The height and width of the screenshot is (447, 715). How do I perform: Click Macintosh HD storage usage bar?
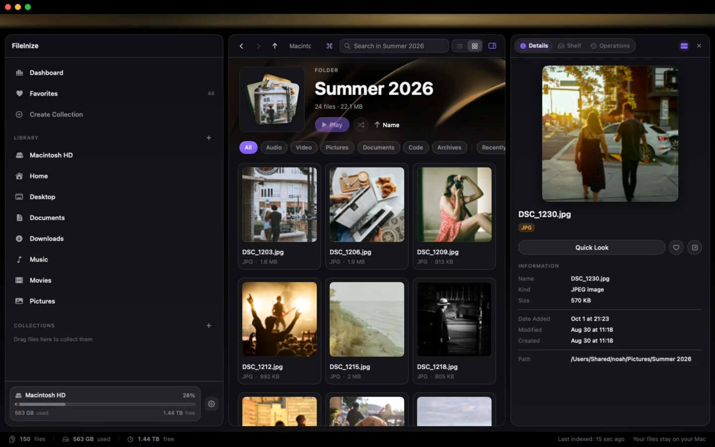pos(105,404)
